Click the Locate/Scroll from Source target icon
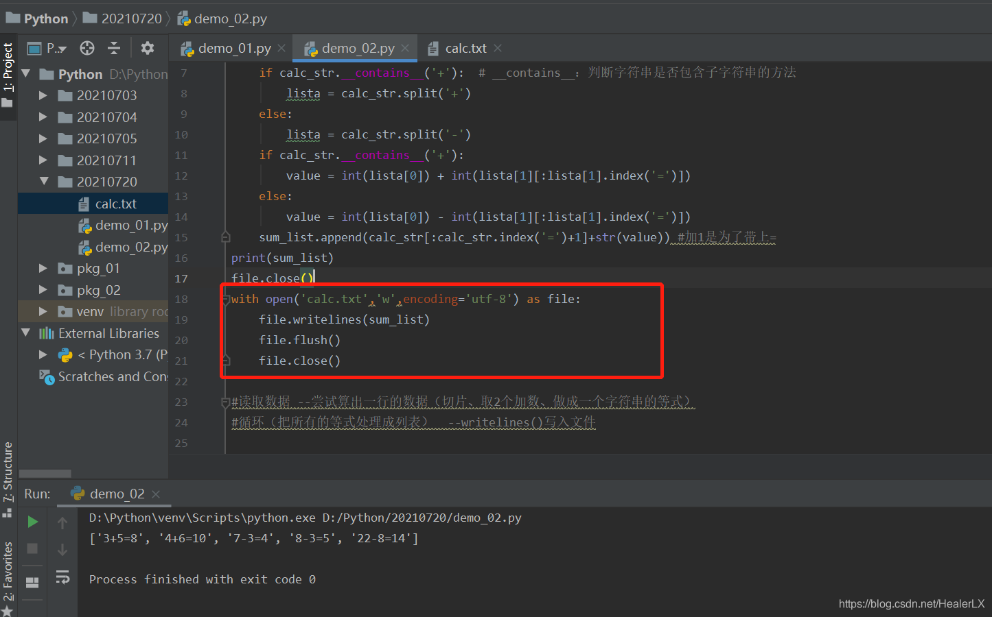Viewport: 992px width, 617px height. coord(87,48)
